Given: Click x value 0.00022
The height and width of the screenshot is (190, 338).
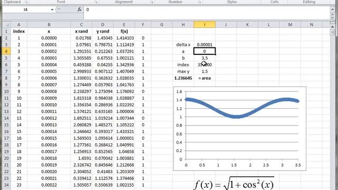Looking at the screenshot, I should coord(49,185).
